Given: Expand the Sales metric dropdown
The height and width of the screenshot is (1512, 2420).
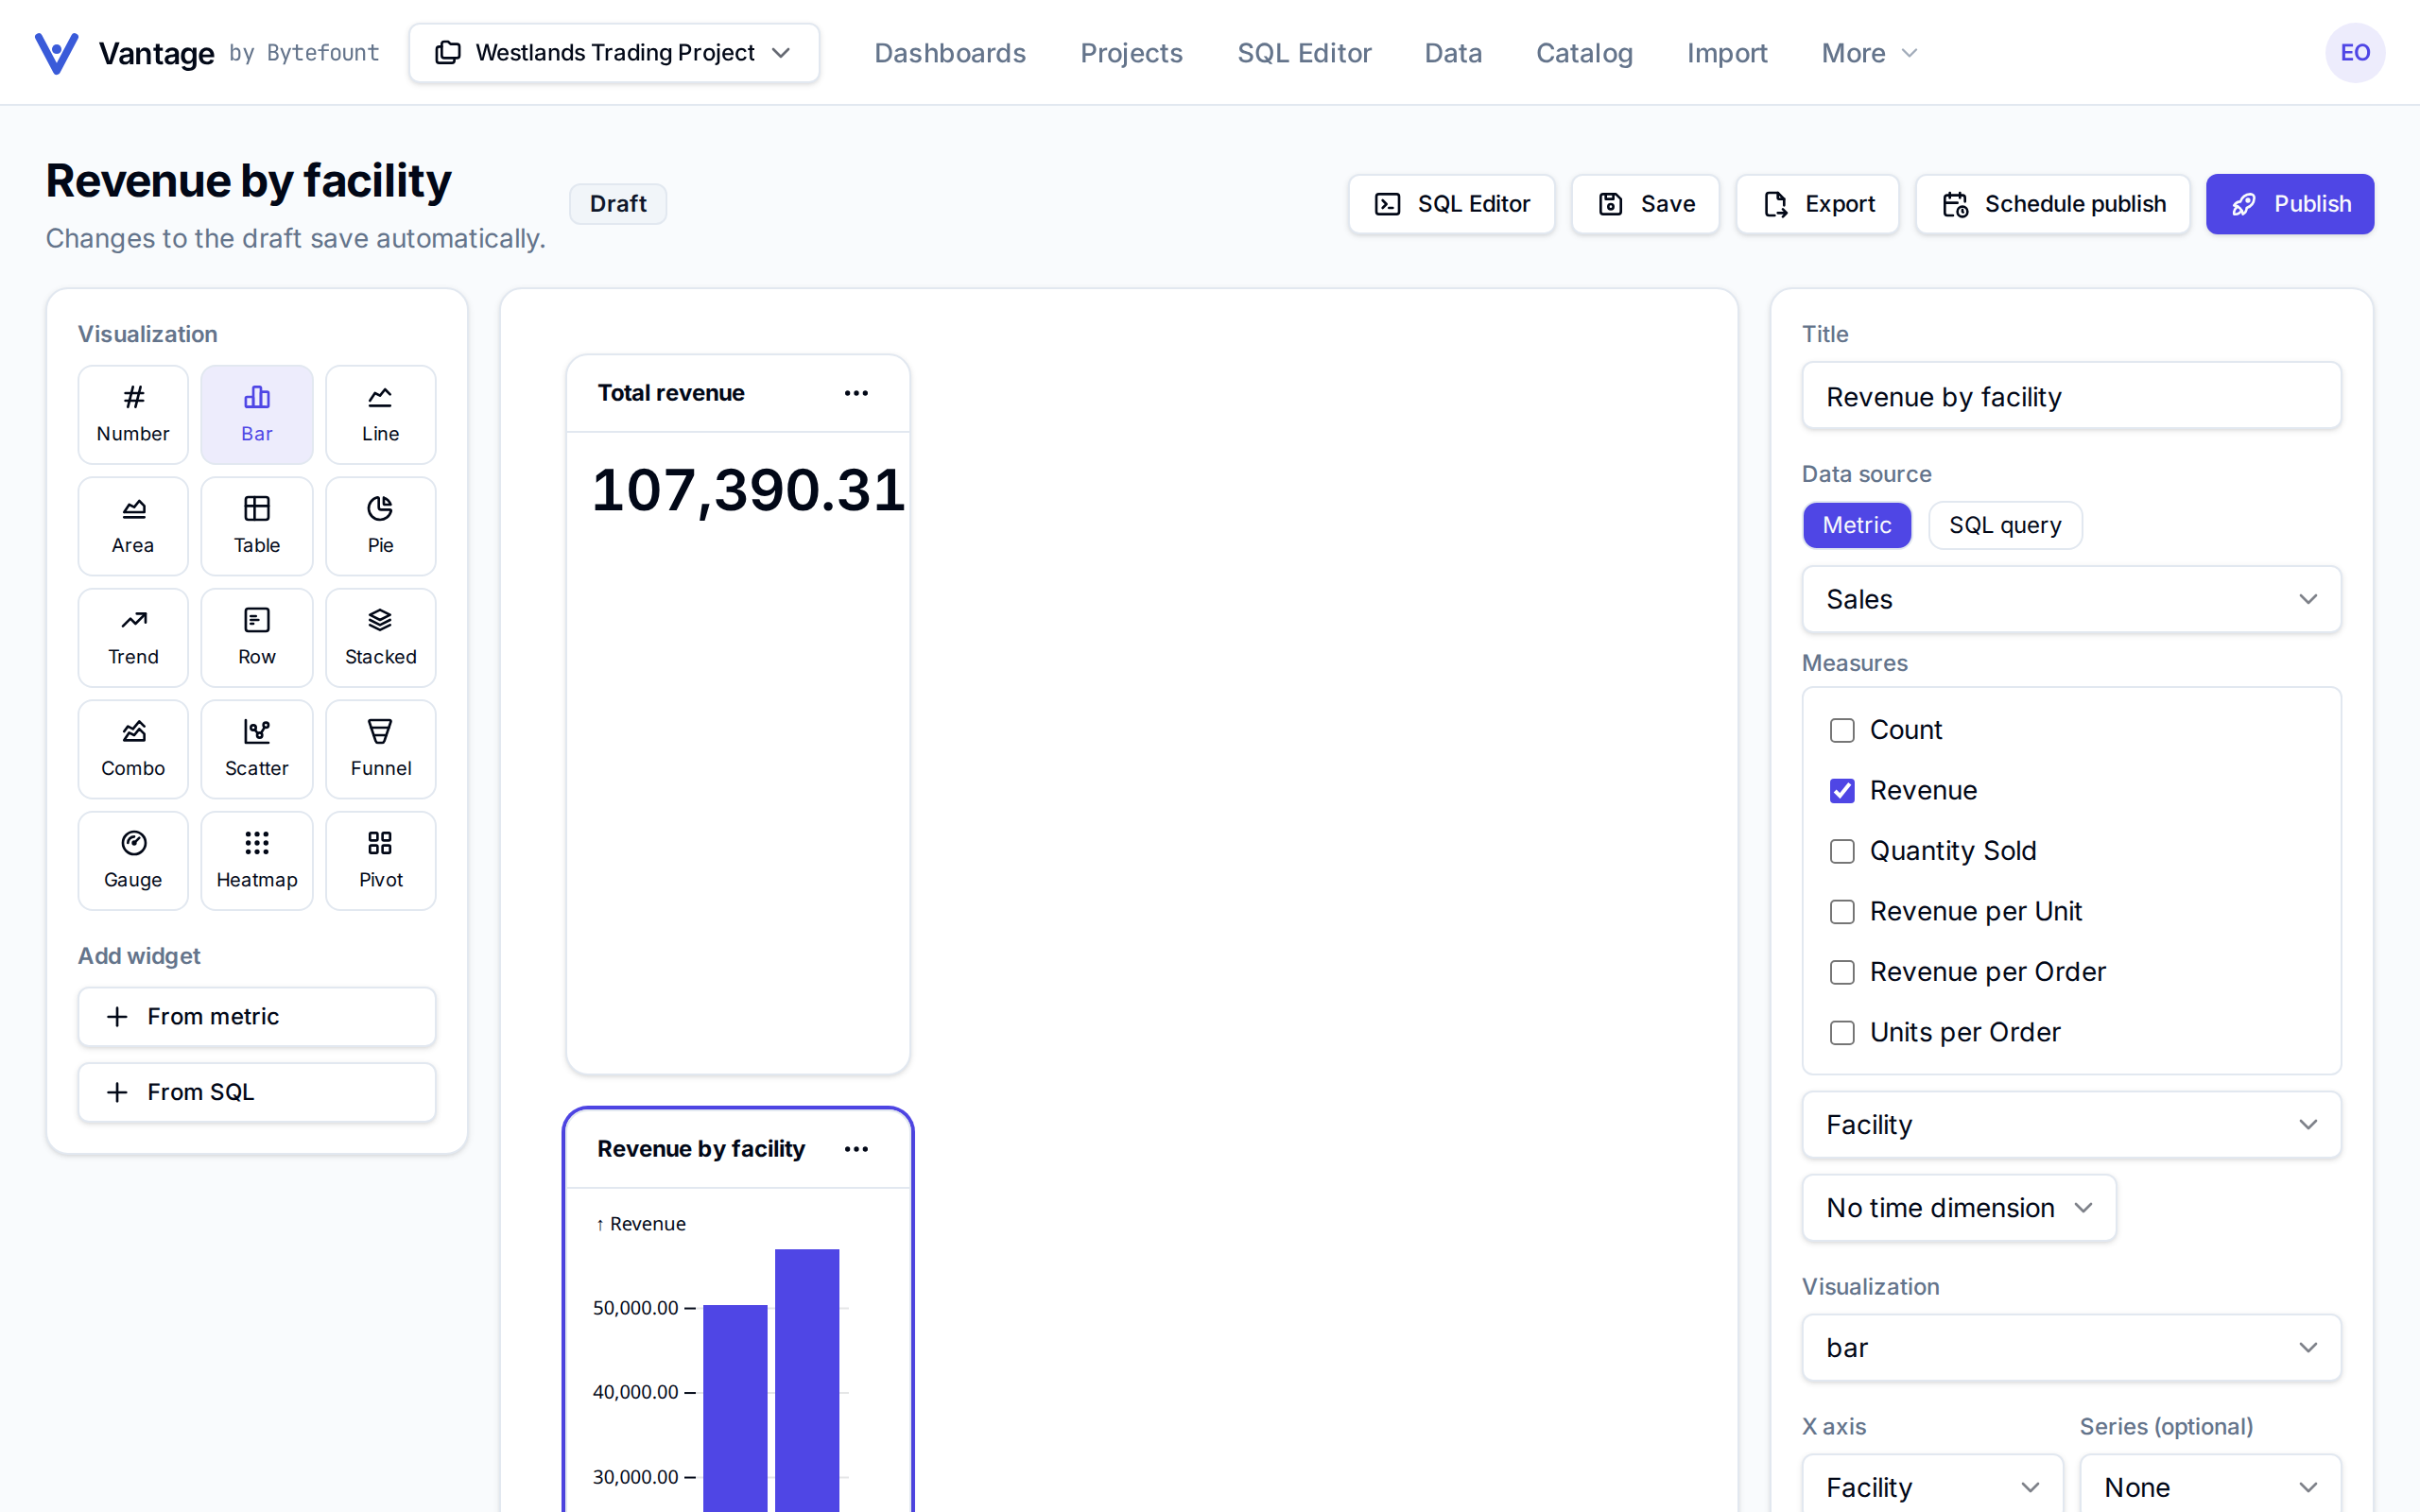Looking at the screenshot, I should [2071, 599].
